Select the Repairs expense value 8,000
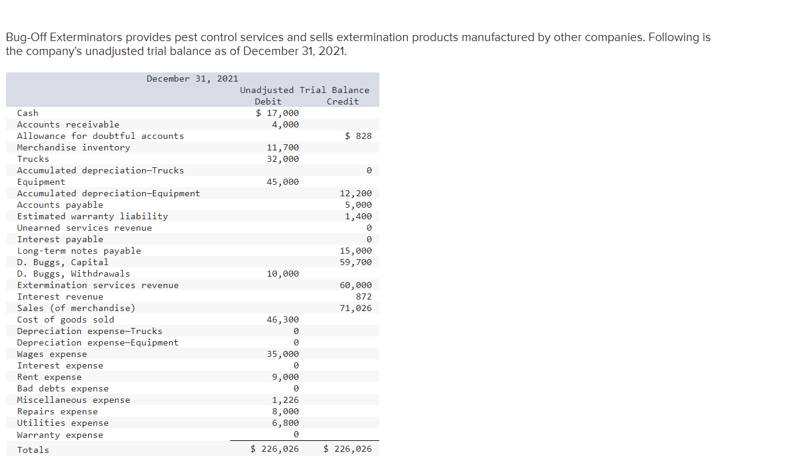792x459 pixels. click(285, 411)
